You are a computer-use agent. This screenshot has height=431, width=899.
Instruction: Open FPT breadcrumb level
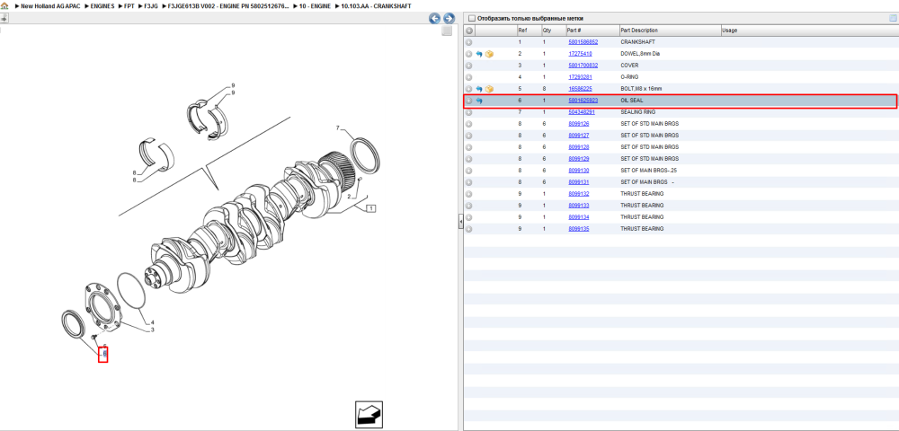pos(129,5)
